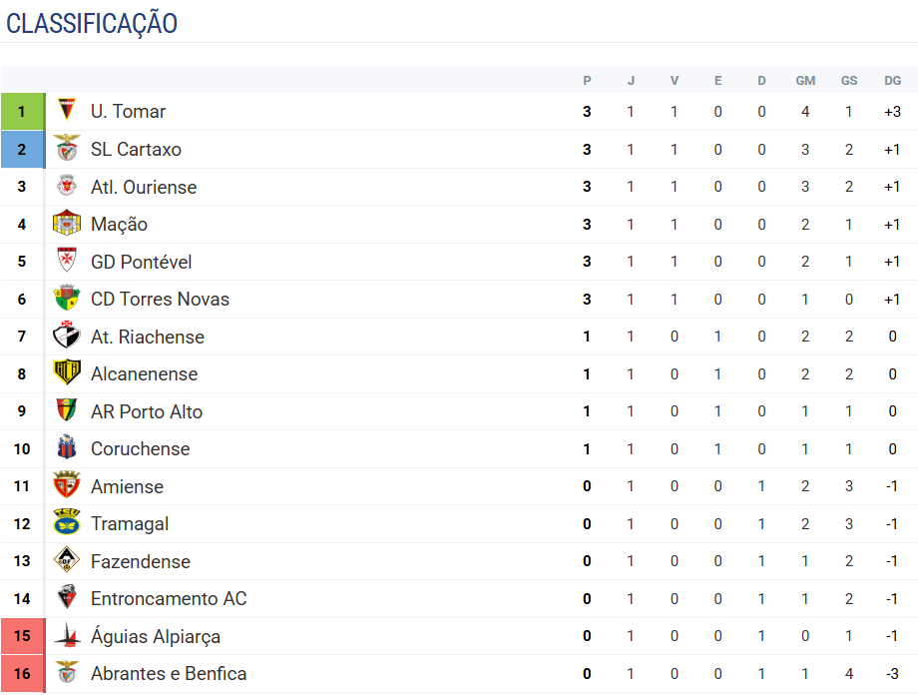Viewport: 918px width, 697px height.
Task: Go to Abrantes e Benfica team page
Action: (x=169, y=673)
